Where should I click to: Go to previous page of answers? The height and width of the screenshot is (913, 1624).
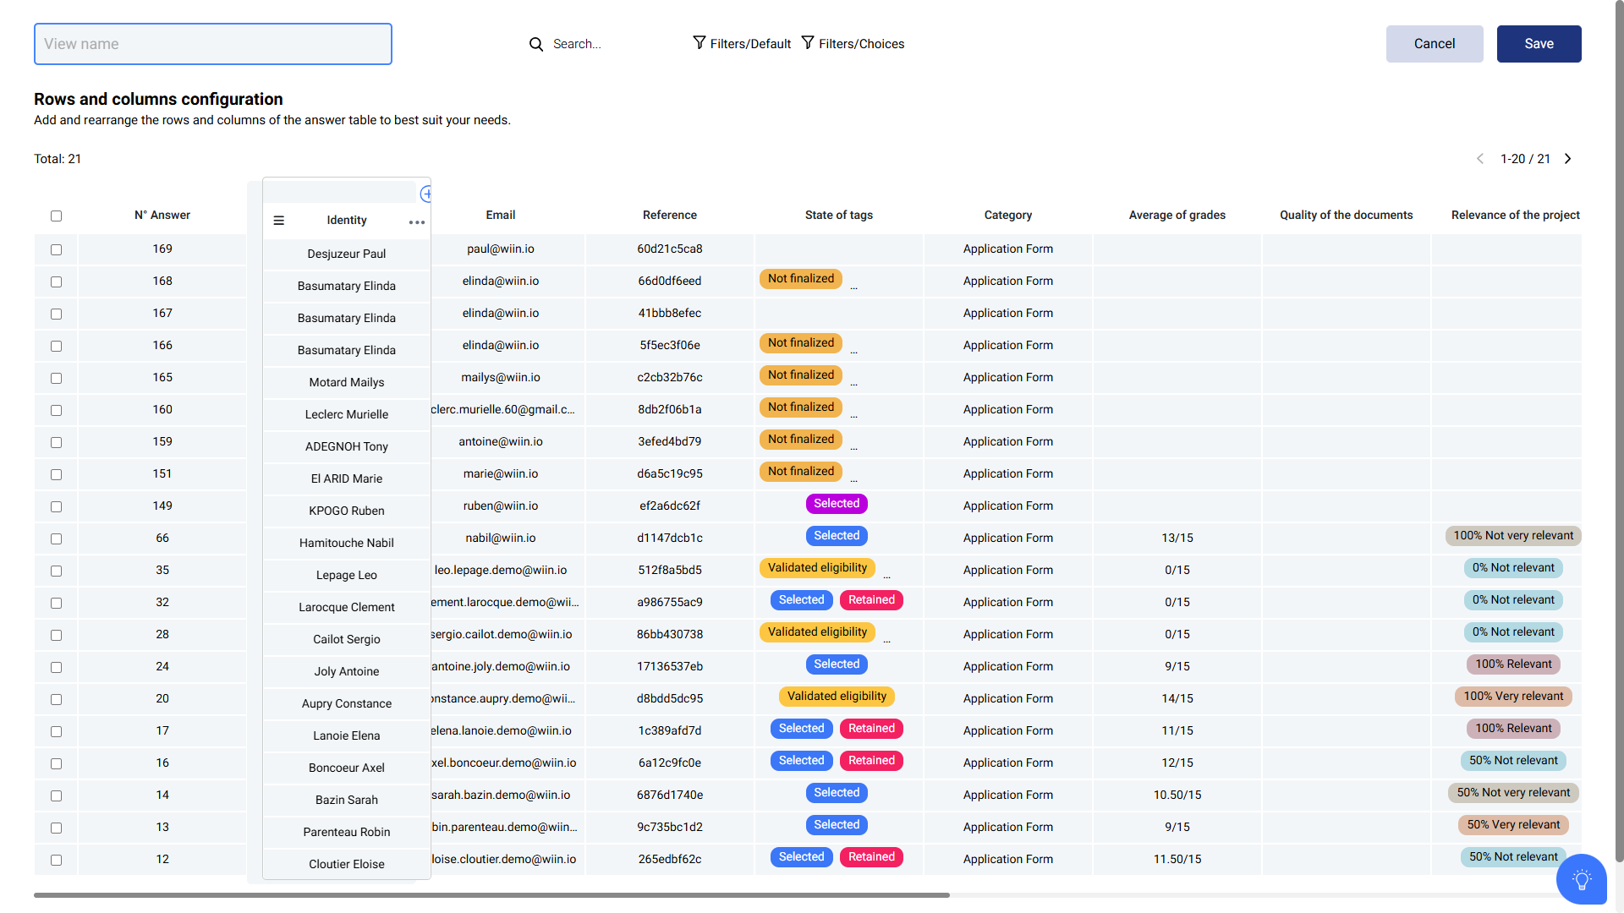pyautogui.click(x=1480, y=159)
